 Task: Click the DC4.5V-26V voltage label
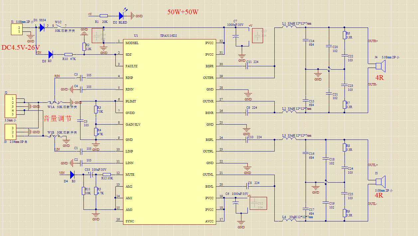(x=21, y=47)
